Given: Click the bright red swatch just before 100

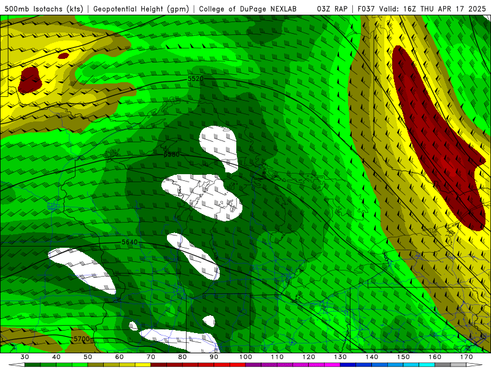Looking at the screenshot, I should pos(238,365).
